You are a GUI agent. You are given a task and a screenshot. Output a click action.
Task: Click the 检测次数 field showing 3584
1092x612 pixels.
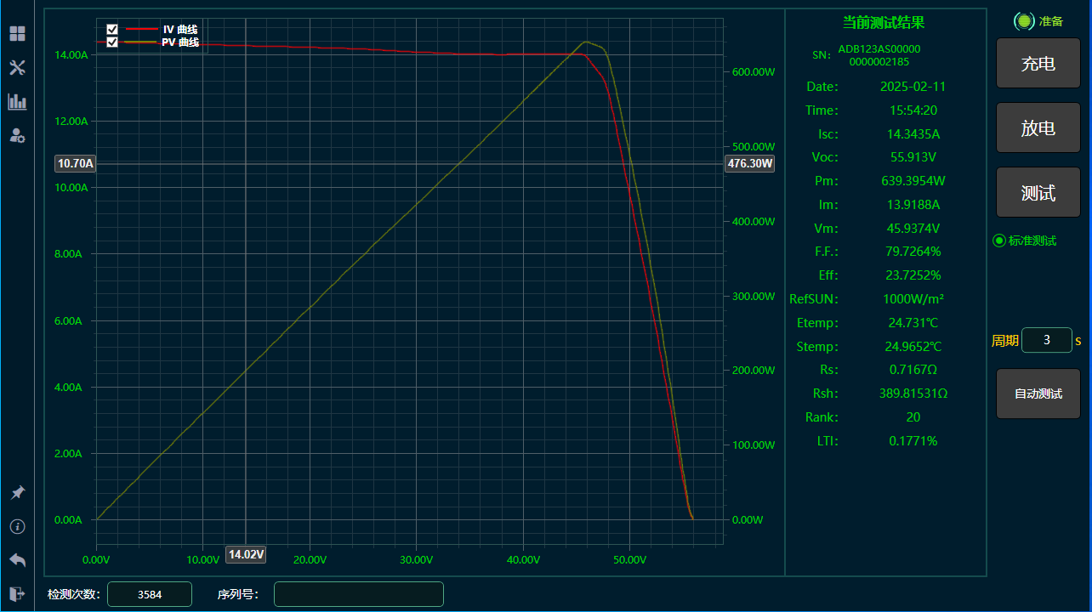click(x=150, y=594)
